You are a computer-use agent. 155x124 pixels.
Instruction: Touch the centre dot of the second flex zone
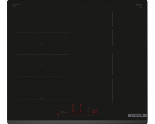42,43
